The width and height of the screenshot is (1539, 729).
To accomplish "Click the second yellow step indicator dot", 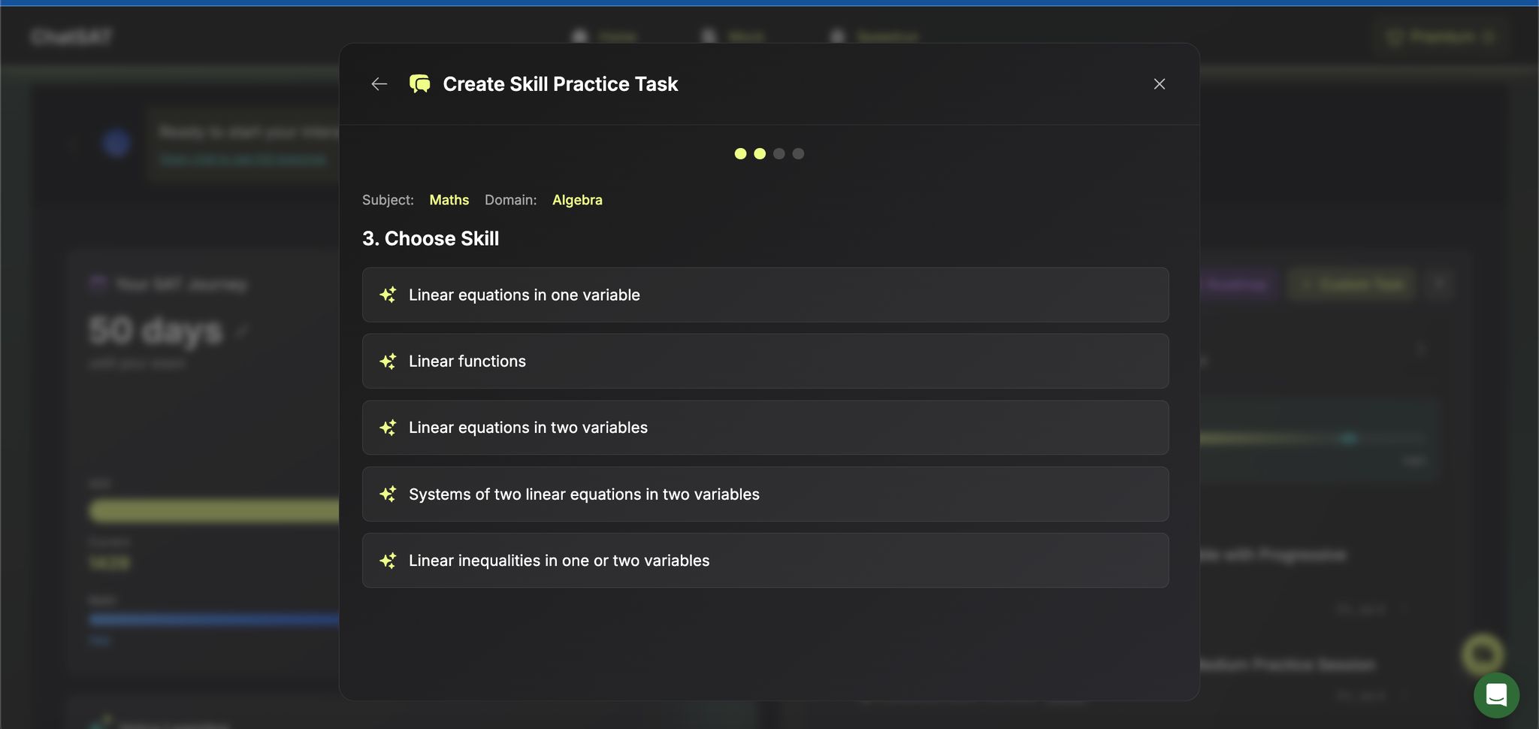I will pos(760,154).
